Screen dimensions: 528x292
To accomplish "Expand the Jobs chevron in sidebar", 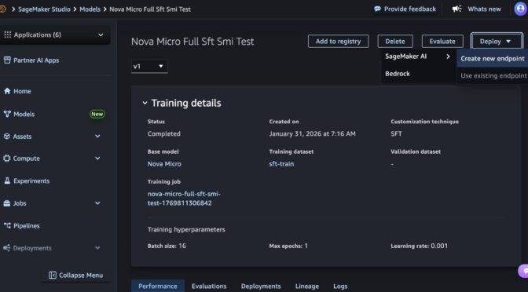I will pyautogui.click(x=97, y=203).
